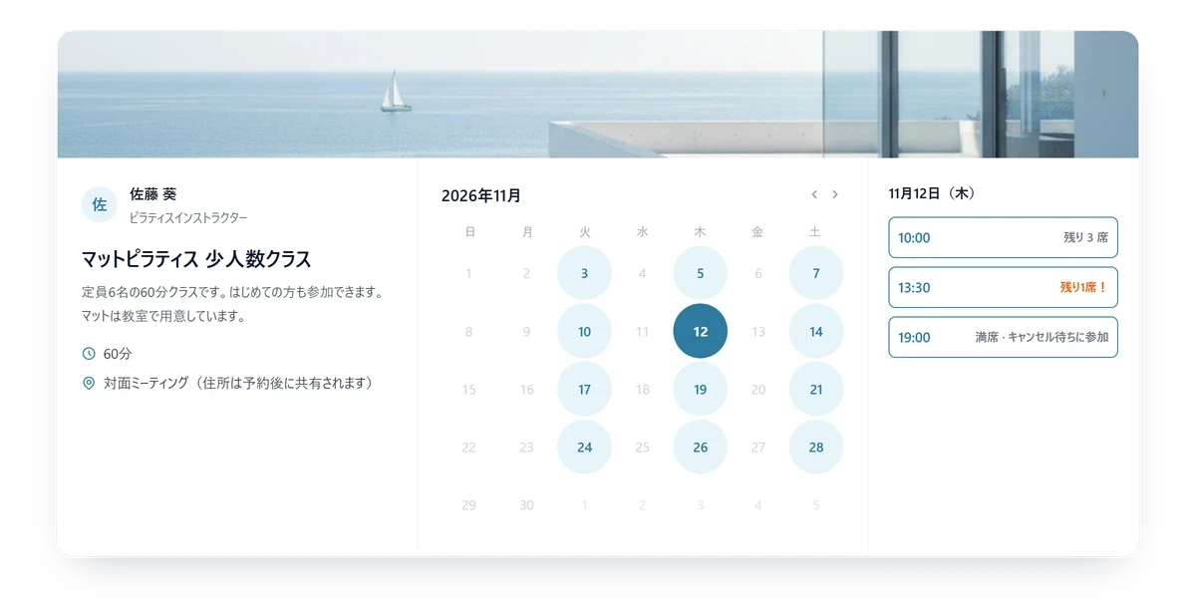Click the 対面ミーティング location text
This screenshot has width=1196, height=598.
238,383
